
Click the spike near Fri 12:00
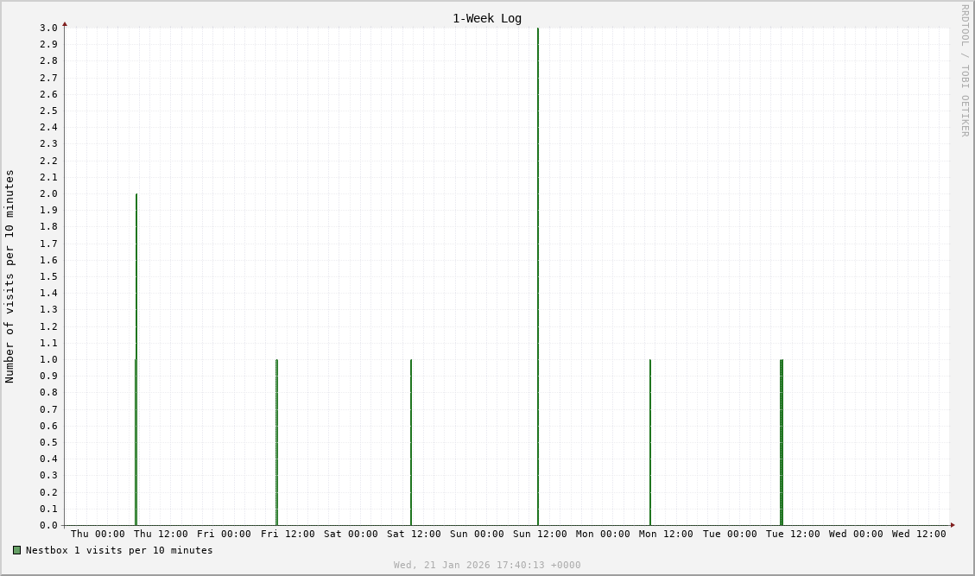pyautogui.click(x=276, y=442)
